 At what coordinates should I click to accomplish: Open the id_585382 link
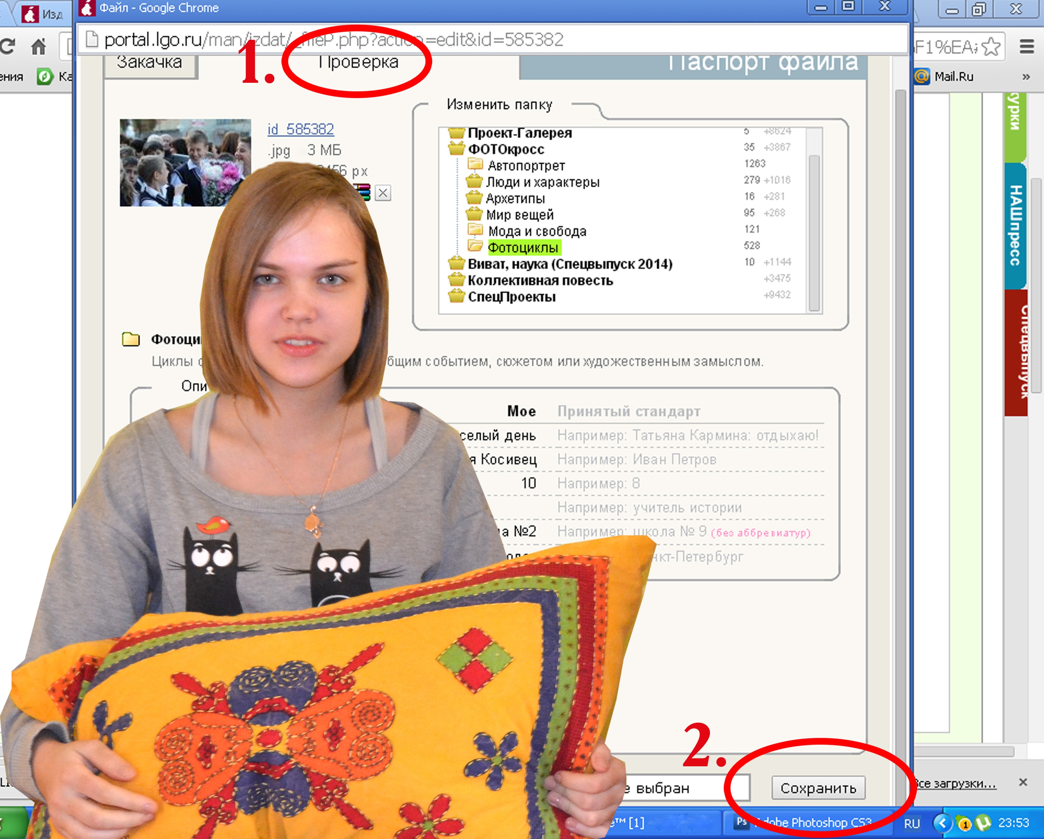[300, 129]
